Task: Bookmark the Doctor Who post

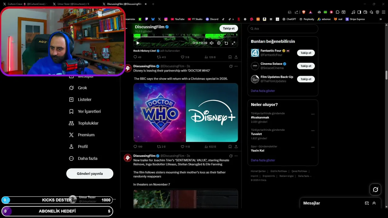Action: tap(230, 147)
